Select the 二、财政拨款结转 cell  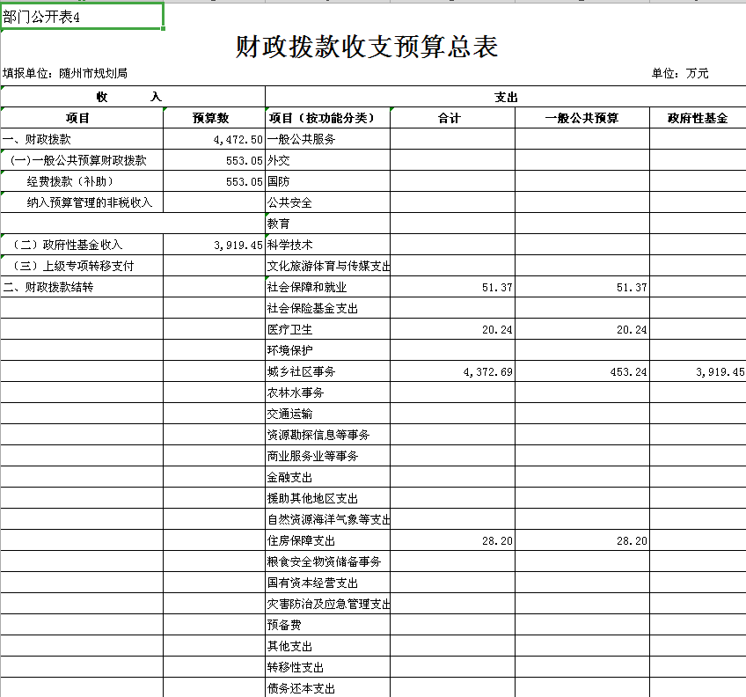click(82, 287)
